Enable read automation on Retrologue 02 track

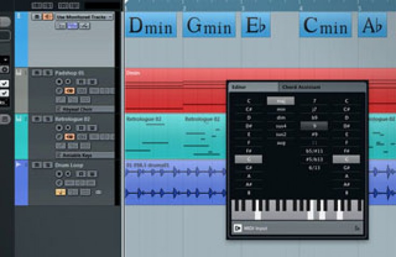pos(81,128)
